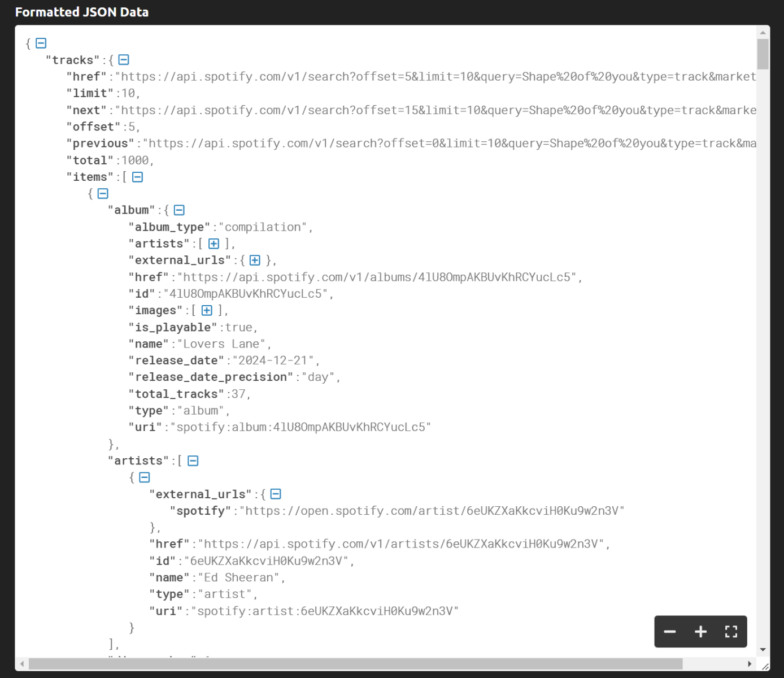Collapse the track-level "artists" array
Image resolution: width=784 pixels, height=678 pixels.
(x=193, y=460)
